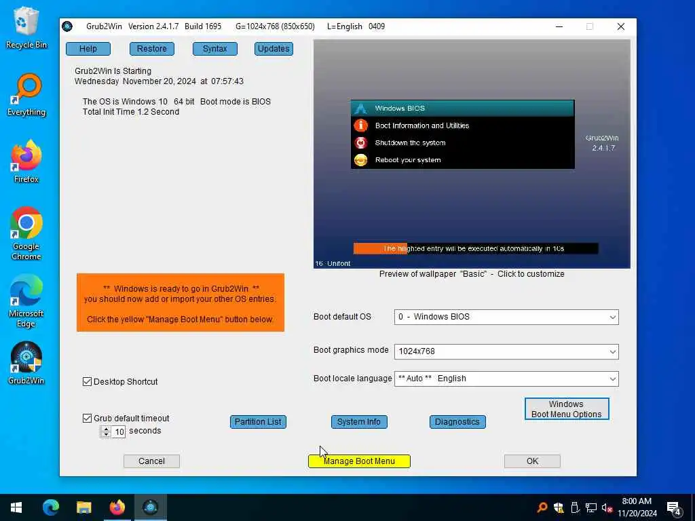
Task: Open the Recycle Bin desktop icon
Action: point(26,28)
